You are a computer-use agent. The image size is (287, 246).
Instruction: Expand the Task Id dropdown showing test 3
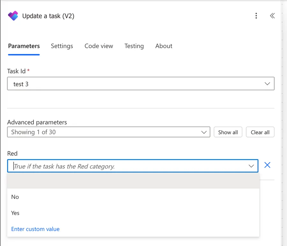(141, 84)
